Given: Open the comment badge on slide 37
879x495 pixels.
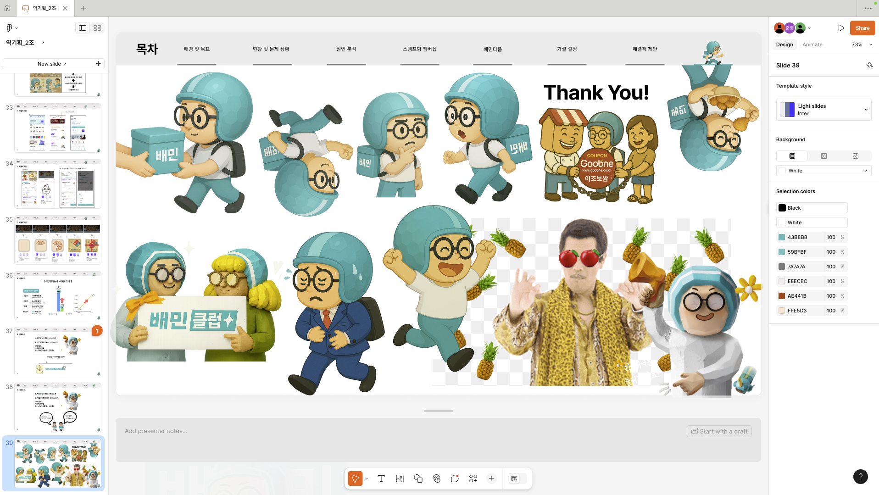Looking at the screenshot, I should (97, 331).
